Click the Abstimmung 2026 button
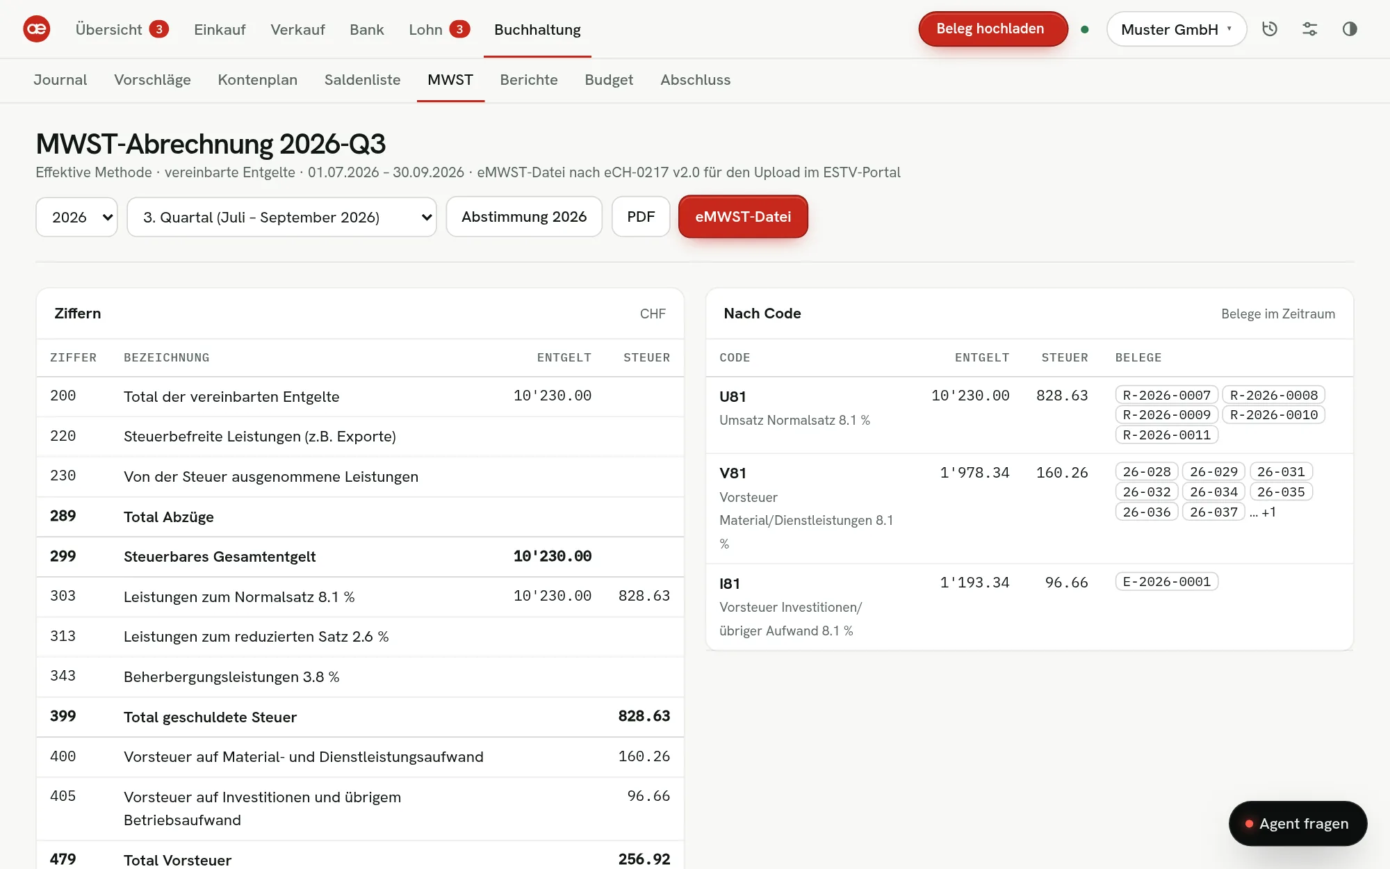Viewport: 1390px width, 869px height. coord(524,217)
